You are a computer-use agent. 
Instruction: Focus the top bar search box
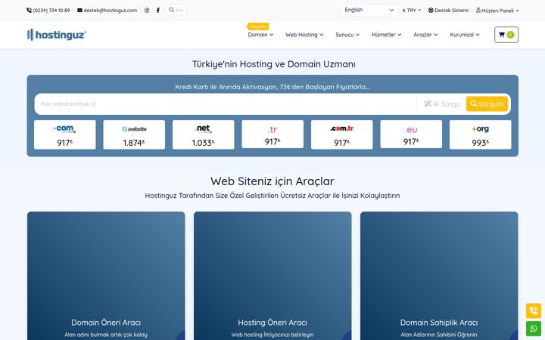pos(176,10)
